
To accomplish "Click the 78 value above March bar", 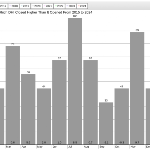I will point(13,44).
